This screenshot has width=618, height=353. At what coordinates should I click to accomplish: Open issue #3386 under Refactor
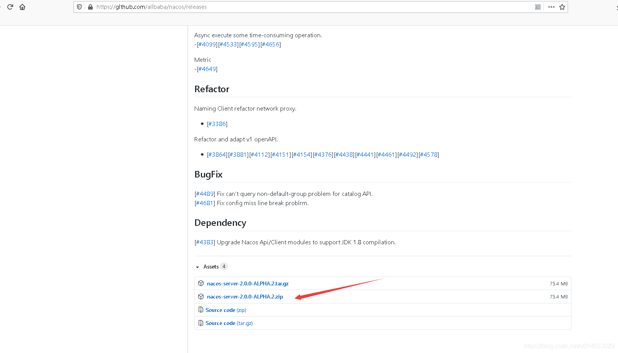point(217,124)
